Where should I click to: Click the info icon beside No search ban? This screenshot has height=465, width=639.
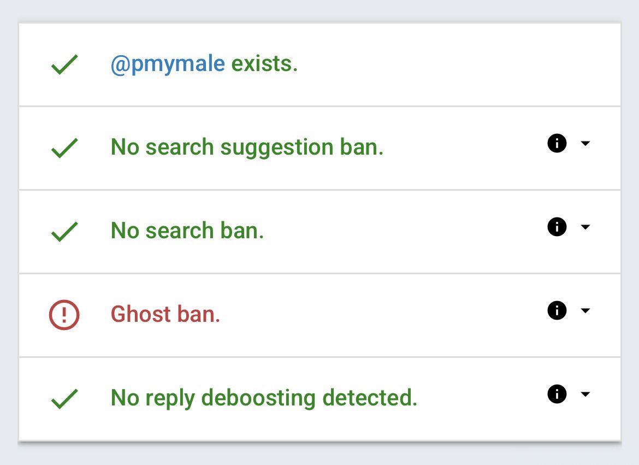pos(557,227)
